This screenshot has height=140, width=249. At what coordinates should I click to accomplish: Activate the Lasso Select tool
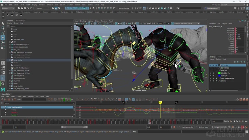pyautogui.click(x=3, y=28)
